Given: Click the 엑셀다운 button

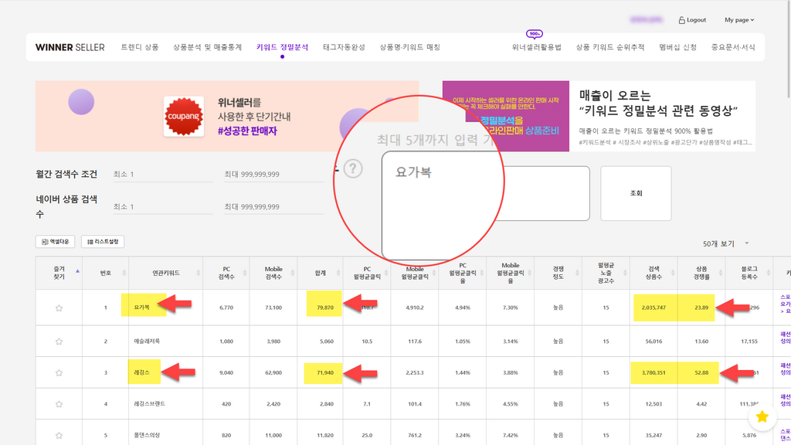Looking at the screenshot, I should [55, 242].
